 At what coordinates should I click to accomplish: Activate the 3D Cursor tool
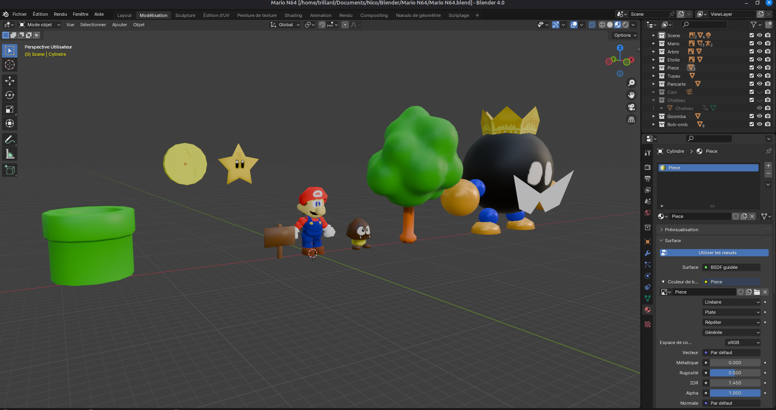pyautogui.click(x=10, y=65)
